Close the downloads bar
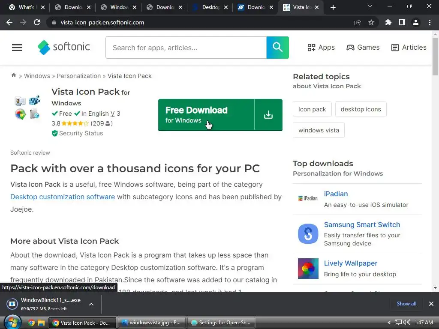 (431, 304)
